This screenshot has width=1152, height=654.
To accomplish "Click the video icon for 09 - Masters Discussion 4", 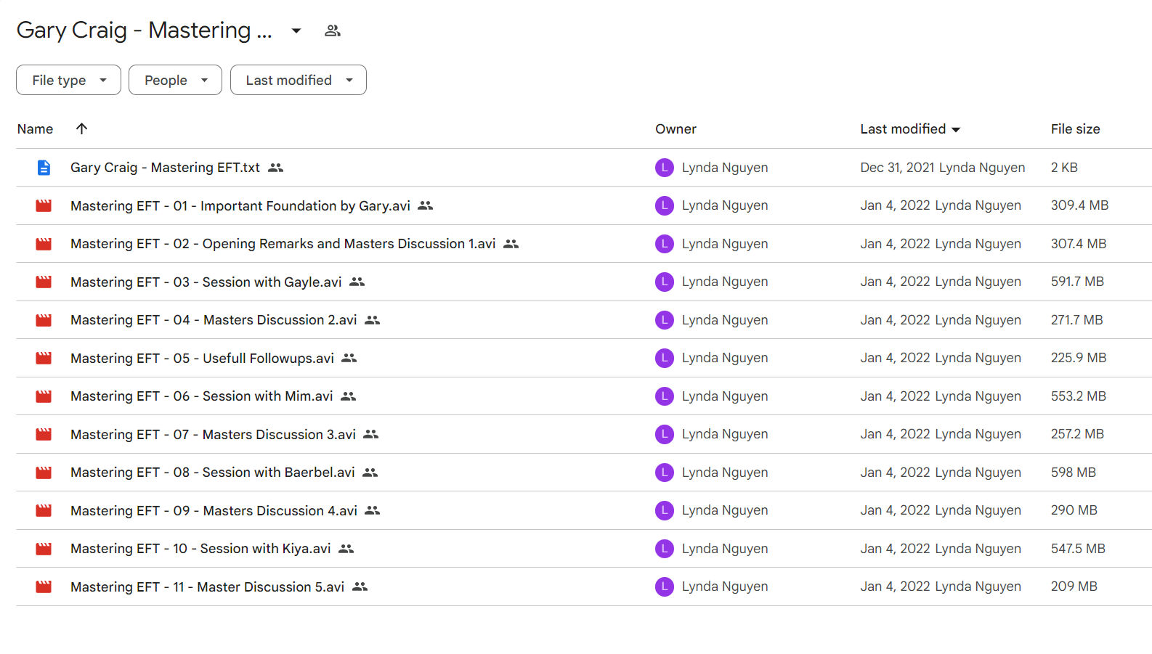I will pyautogui.click(x=44, y=510).
